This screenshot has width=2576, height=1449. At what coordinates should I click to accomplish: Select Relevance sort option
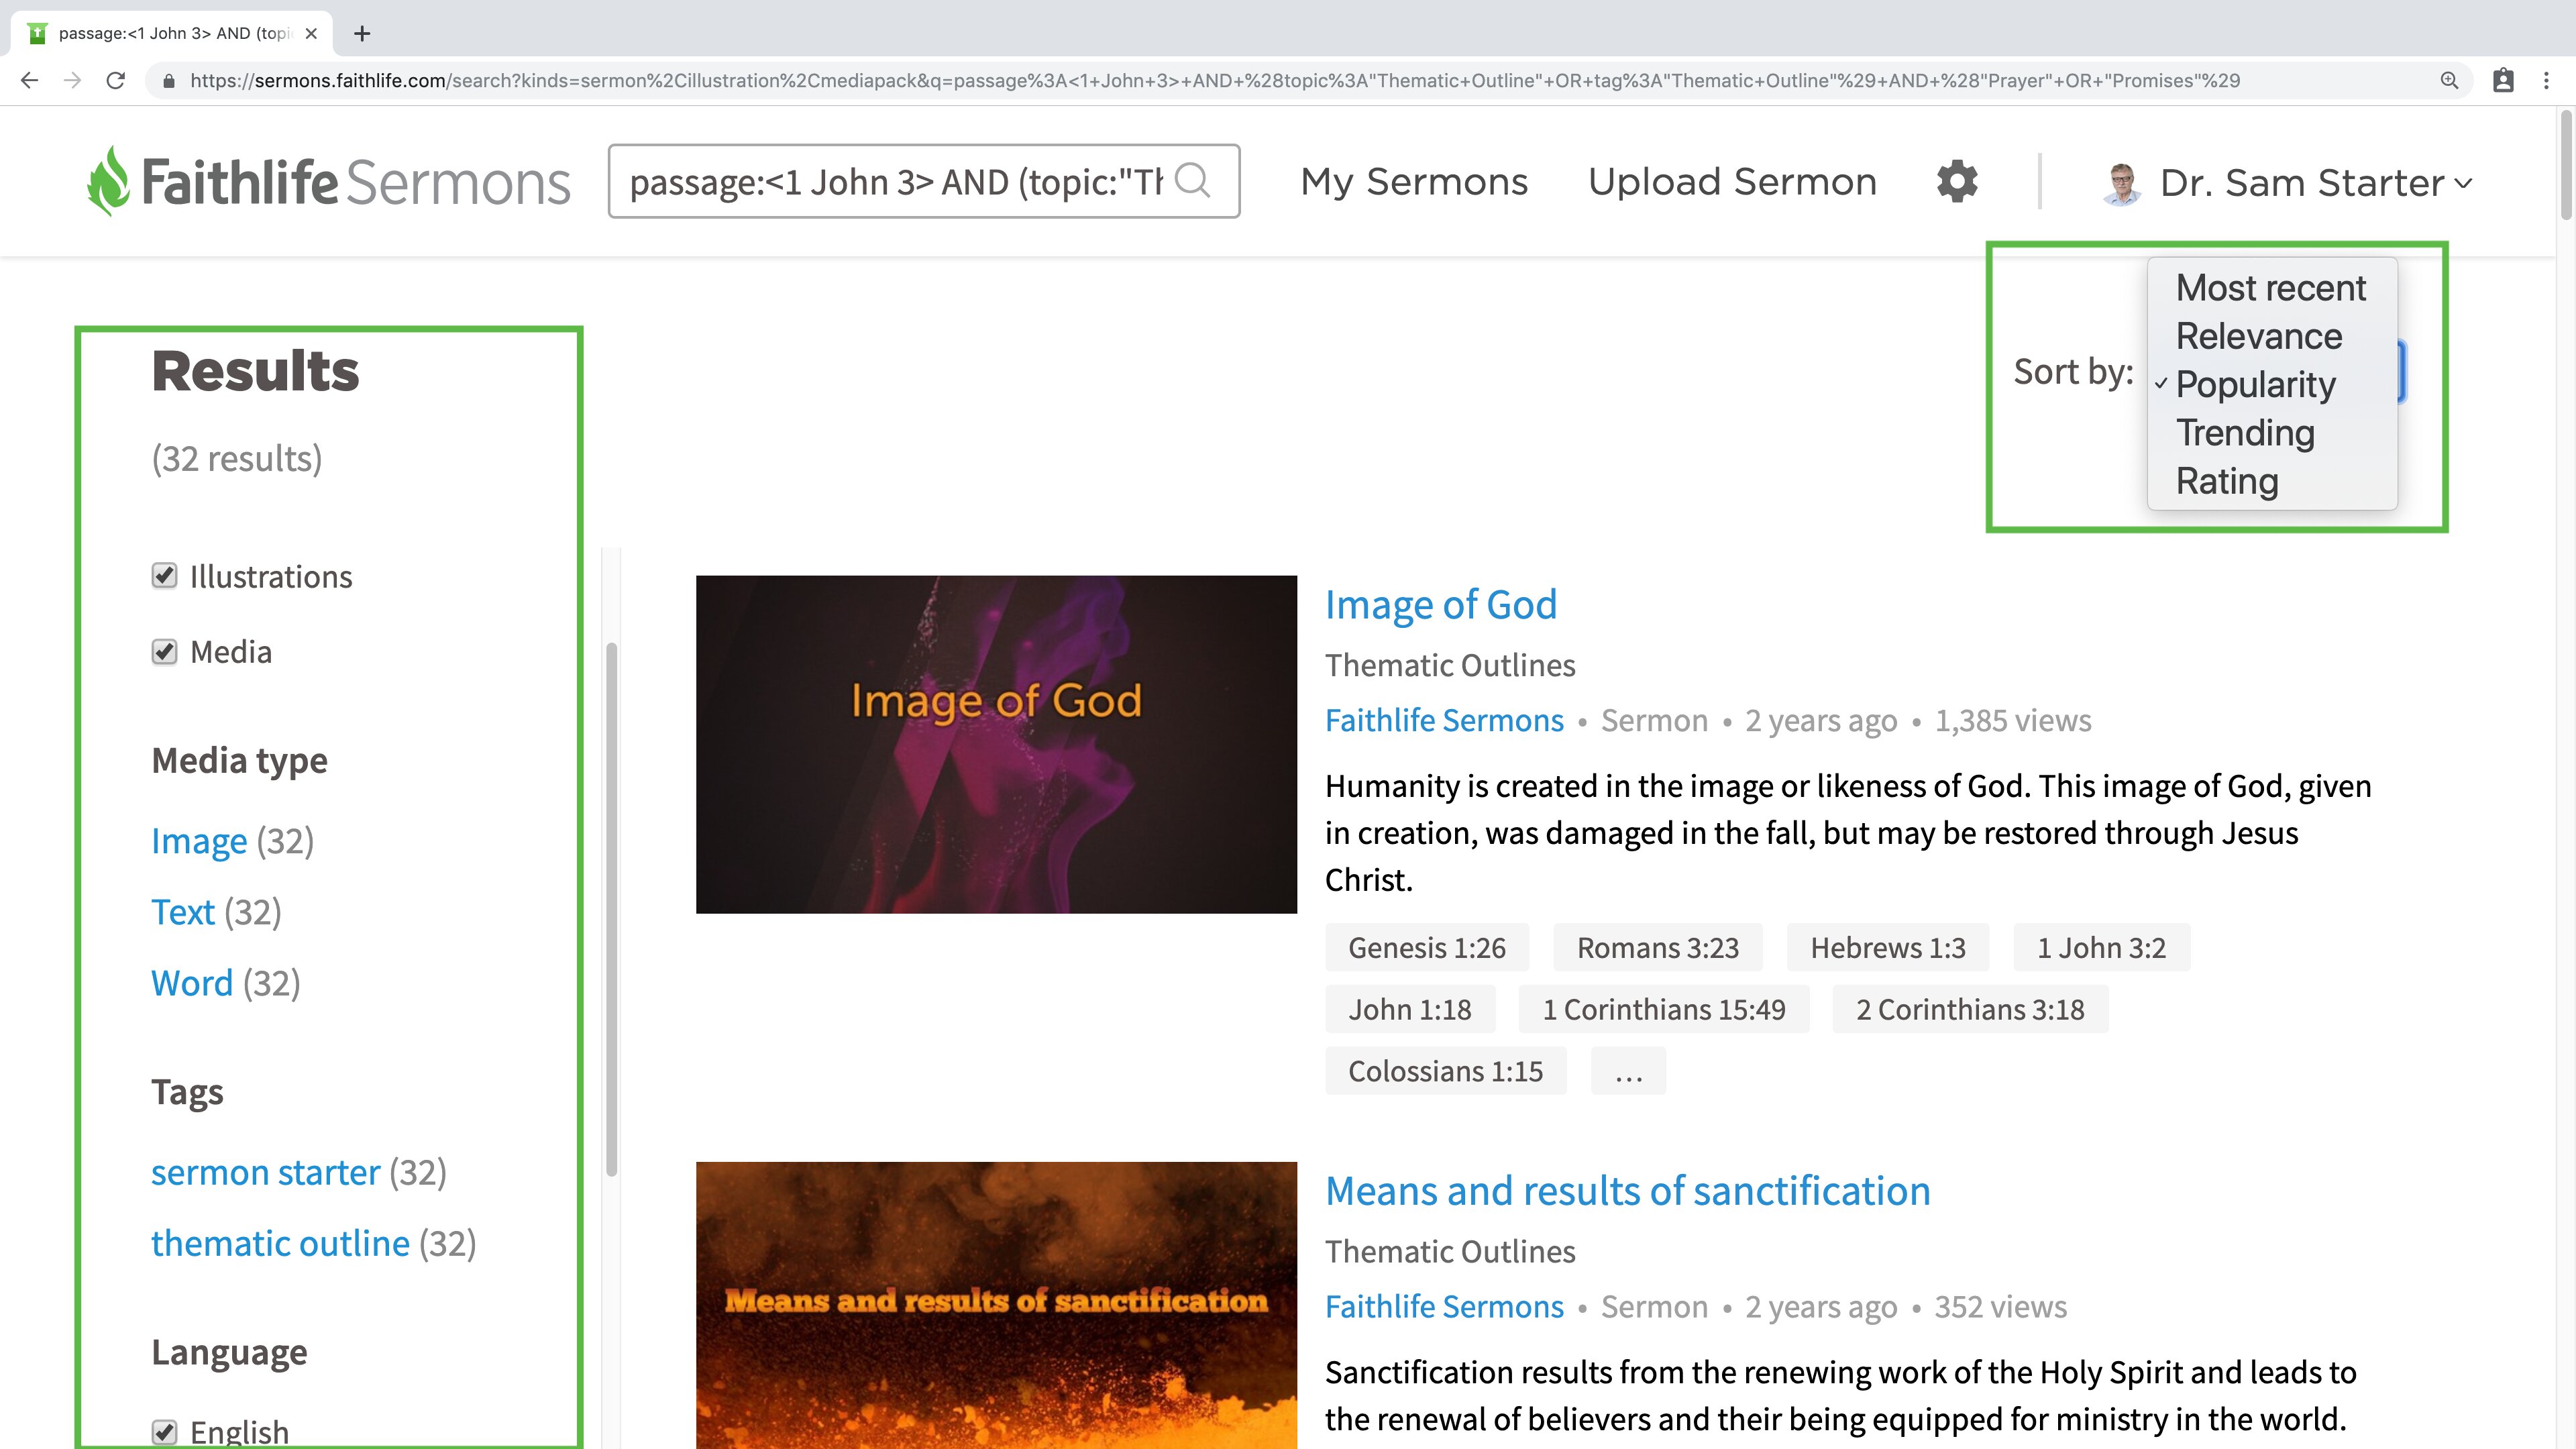click(2271, 336)
